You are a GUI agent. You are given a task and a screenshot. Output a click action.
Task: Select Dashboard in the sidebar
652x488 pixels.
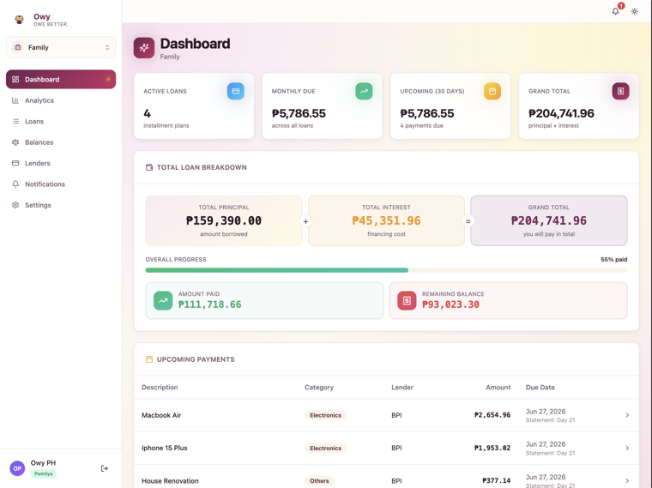[61, 80]
